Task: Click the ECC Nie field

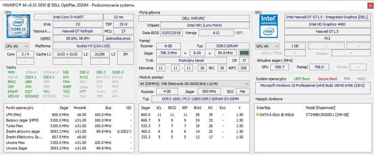Action: click(243, 91)
